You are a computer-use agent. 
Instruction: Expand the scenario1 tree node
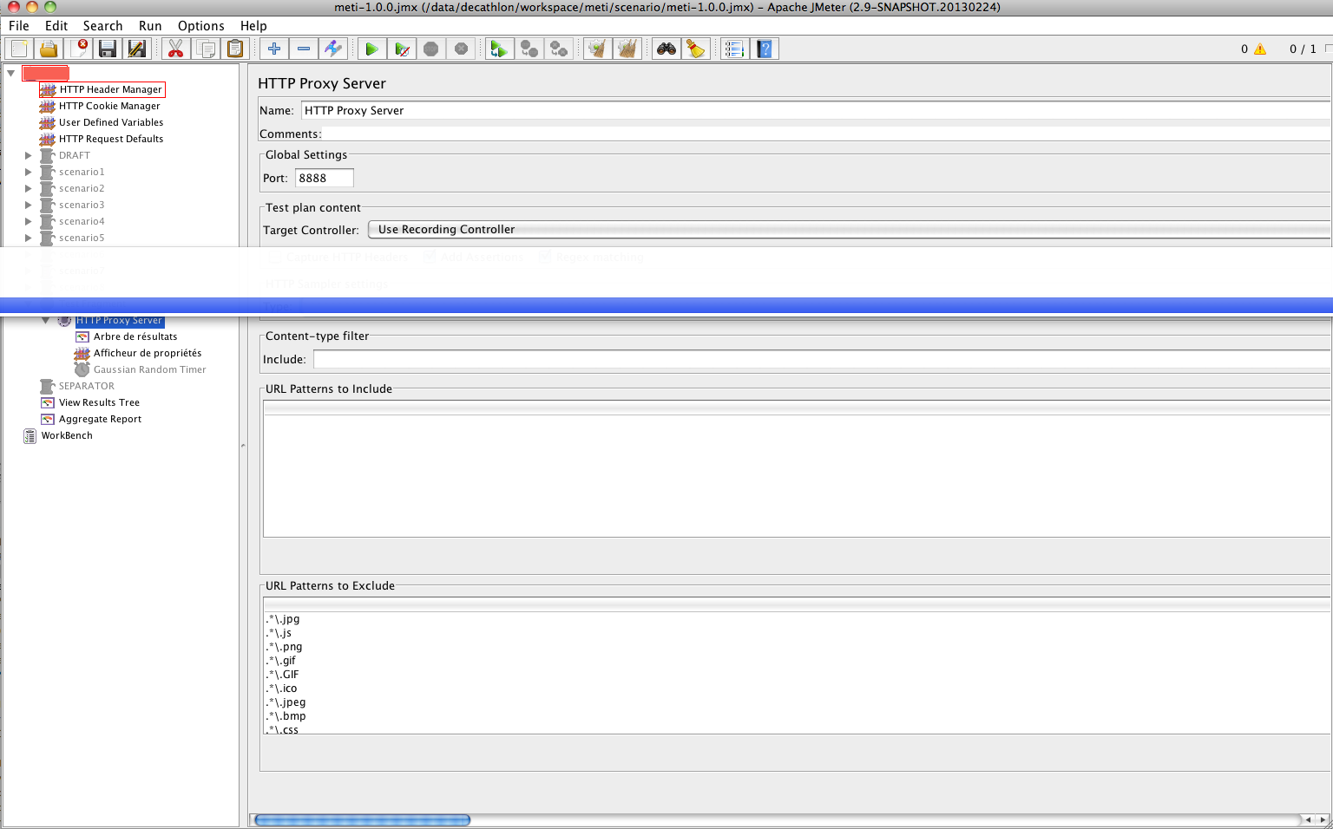[29, 172]
